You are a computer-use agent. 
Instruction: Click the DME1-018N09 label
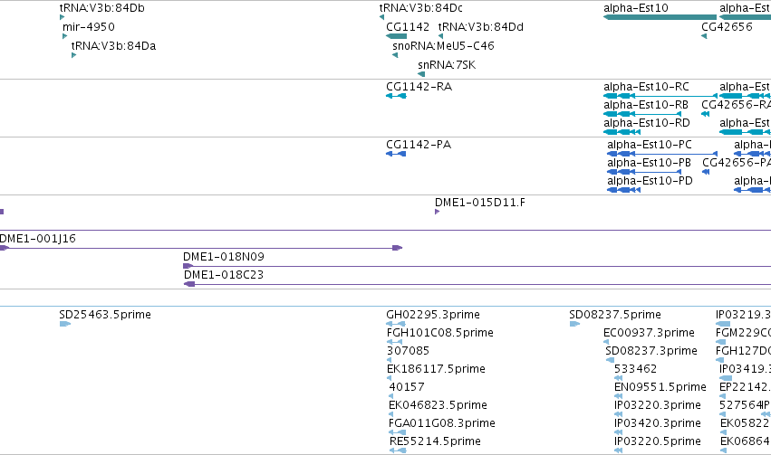[x=224, y=257]
